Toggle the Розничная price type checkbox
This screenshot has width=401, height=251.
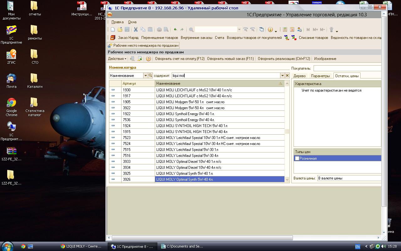click(x=297, y=158)
